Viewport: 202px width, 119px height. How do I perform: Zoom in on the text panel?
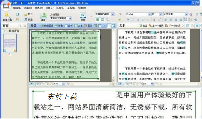tap(156, 84)
